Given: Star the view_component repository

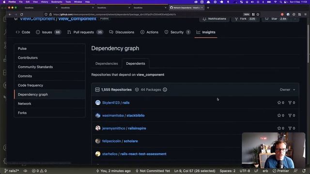Looking at the screenshot, I should pyautogui.click(x=276, y=19).
